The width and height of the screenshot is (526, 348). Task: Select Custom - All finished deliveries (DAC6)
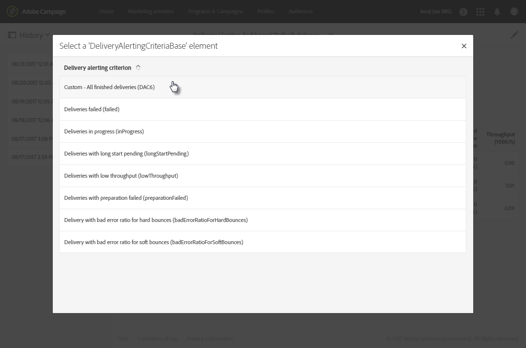[x=110, y=87]
